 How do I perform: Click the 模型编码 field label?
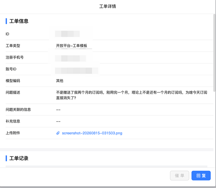pos(13,81)
